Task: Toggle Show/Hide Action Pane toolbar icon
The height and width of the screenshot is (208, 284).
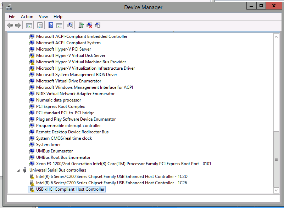Action: (x=59, y=25)
